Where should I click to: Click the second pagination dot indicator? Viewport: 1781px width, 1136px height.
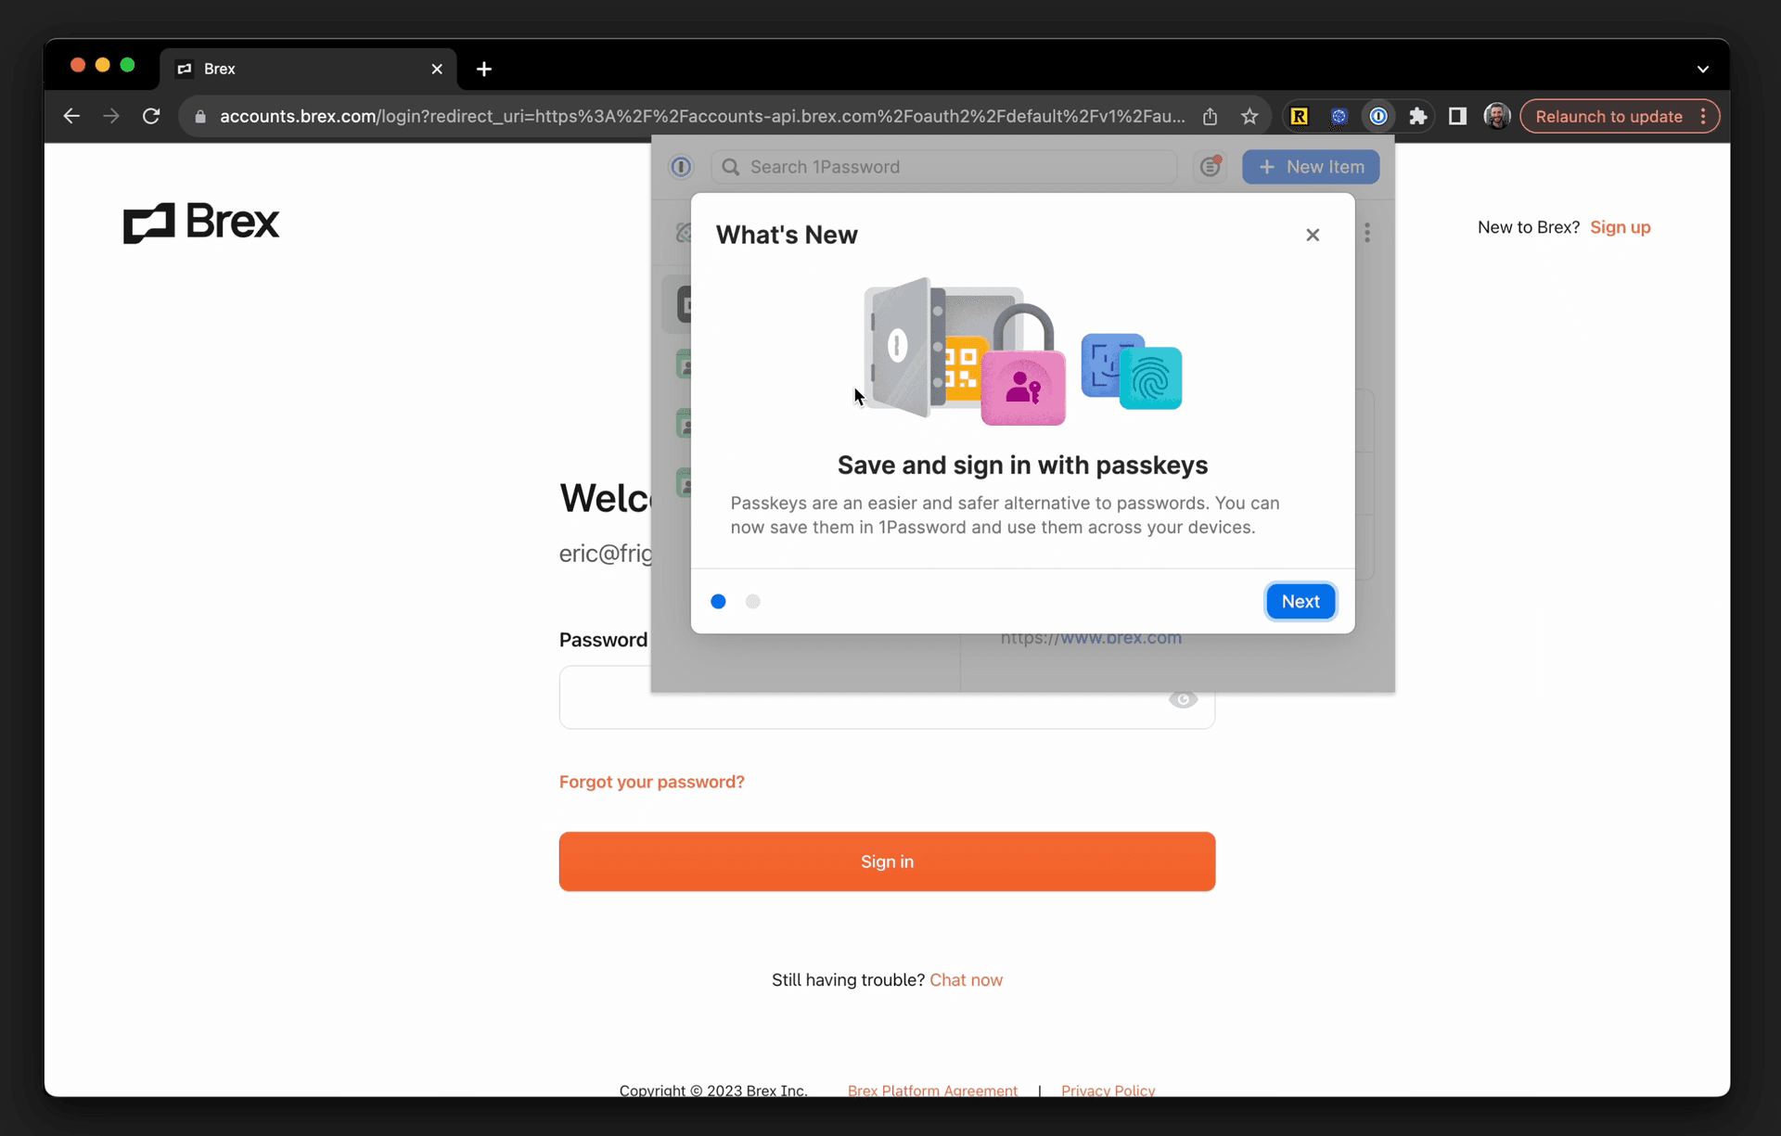click(x=751, y=601)
